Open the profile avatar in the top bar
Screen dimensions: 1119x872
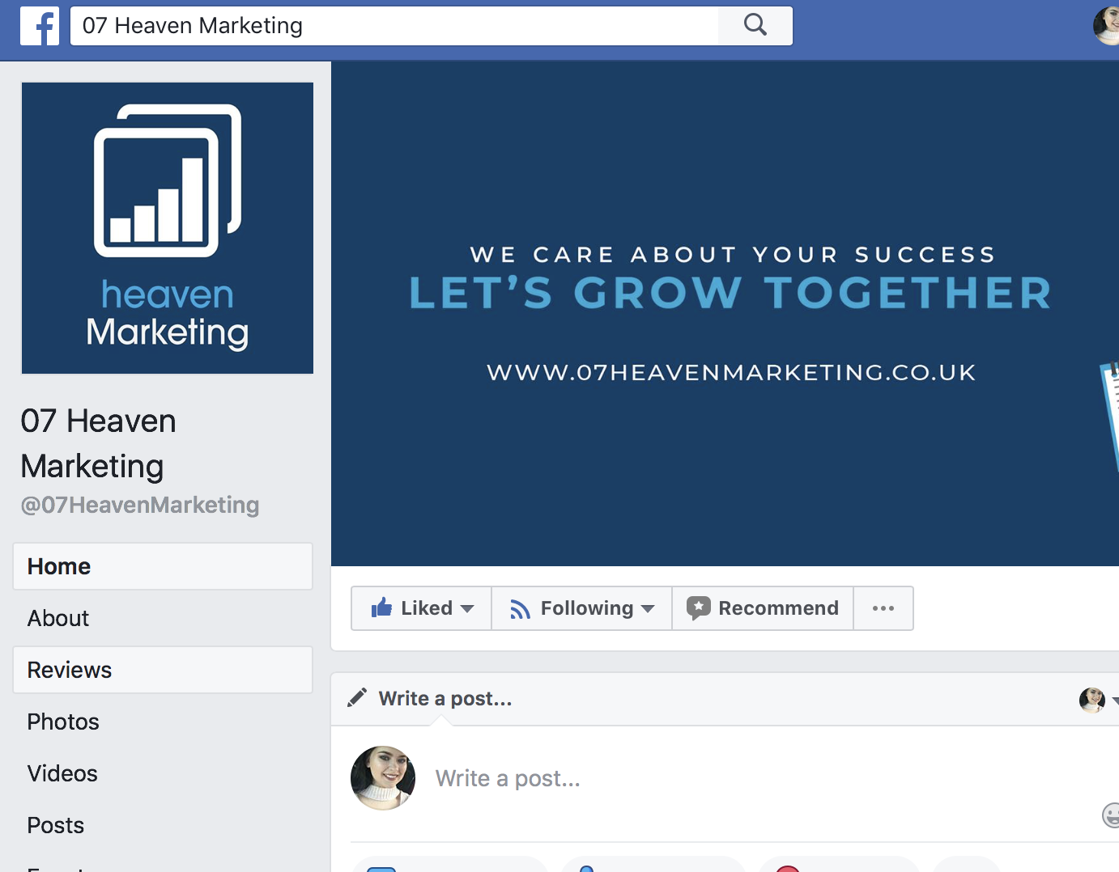(1106, 26)
